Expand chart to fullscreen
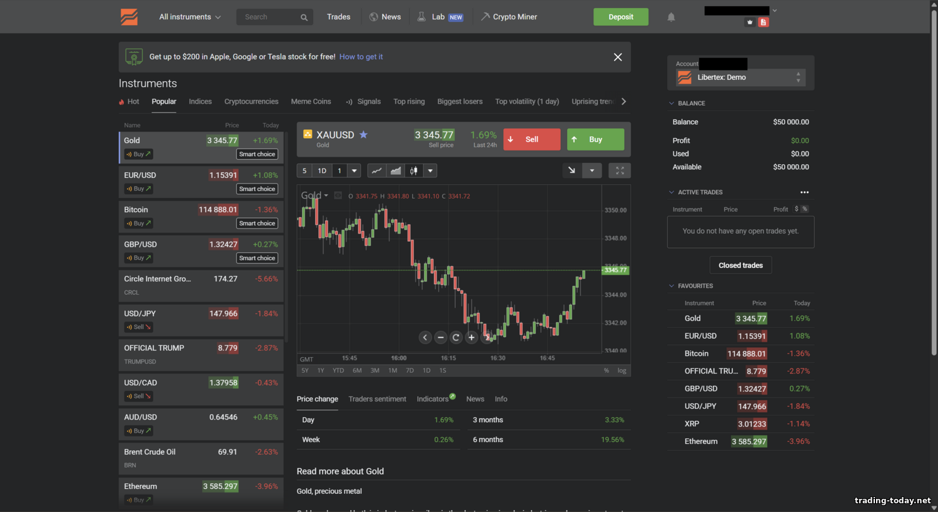 pos(619,170)
